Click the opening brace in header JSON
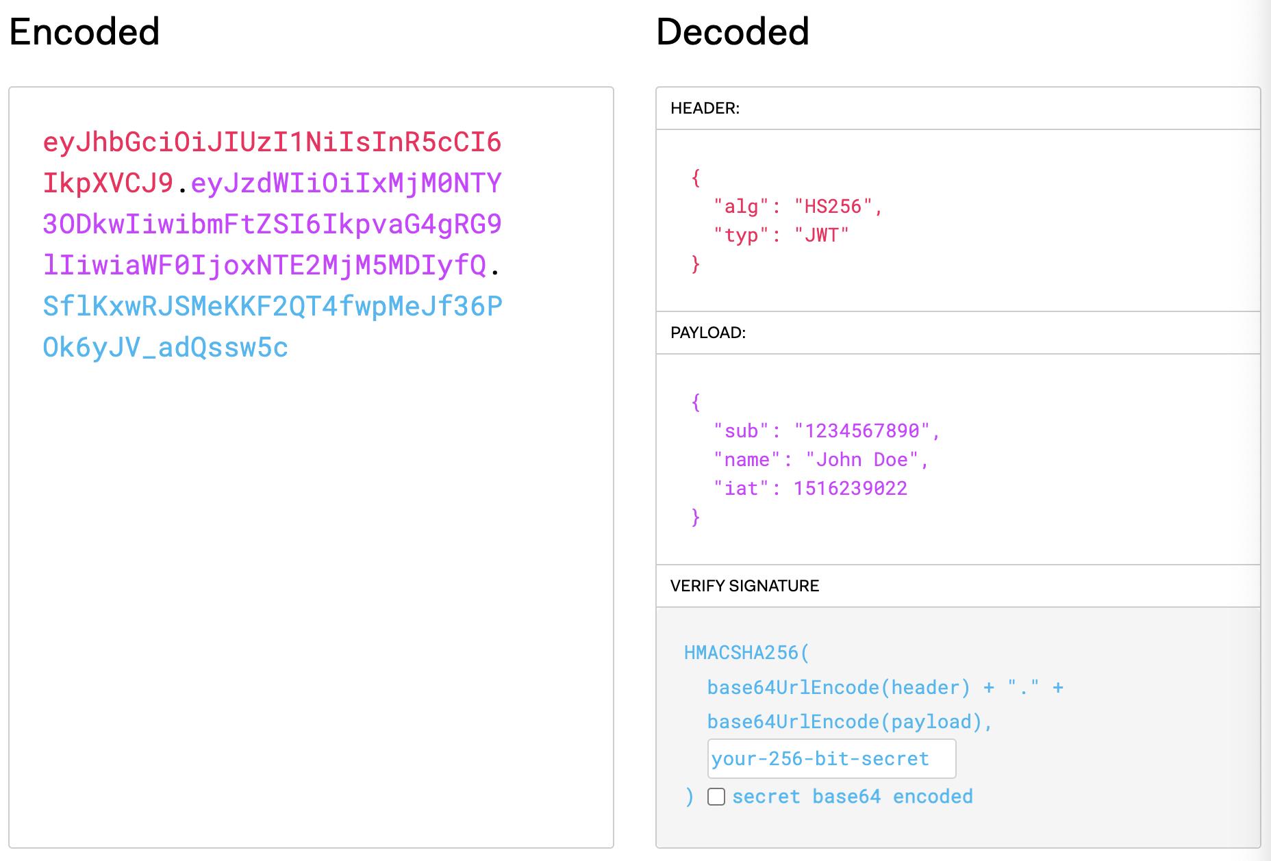This screenshot has height=861, width=1271. coord(696,178)
